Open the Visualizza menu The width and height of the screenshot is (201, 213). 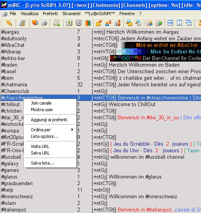click(x=30, y=14)
